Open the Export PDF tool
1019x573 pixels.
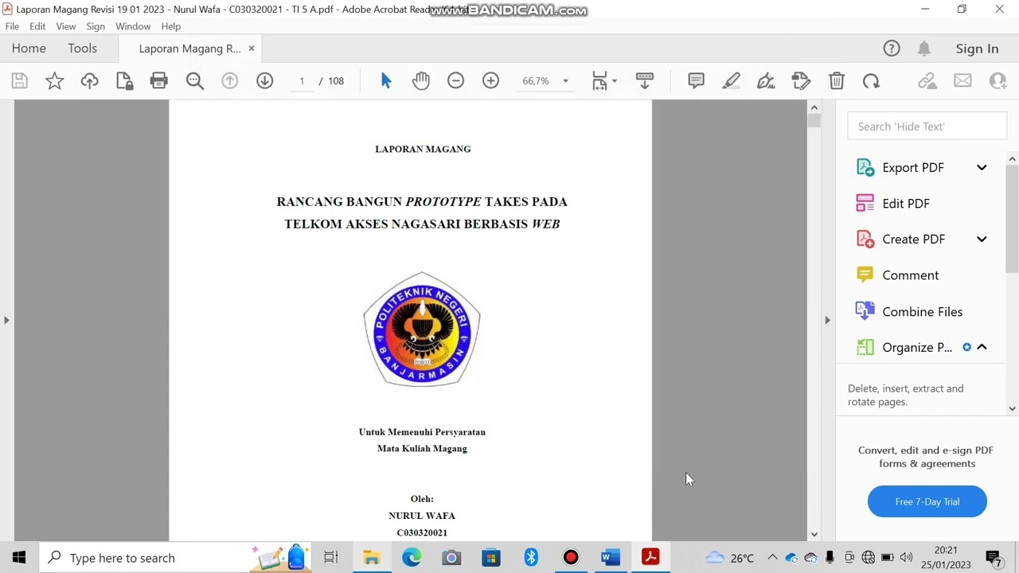point(913,168)
